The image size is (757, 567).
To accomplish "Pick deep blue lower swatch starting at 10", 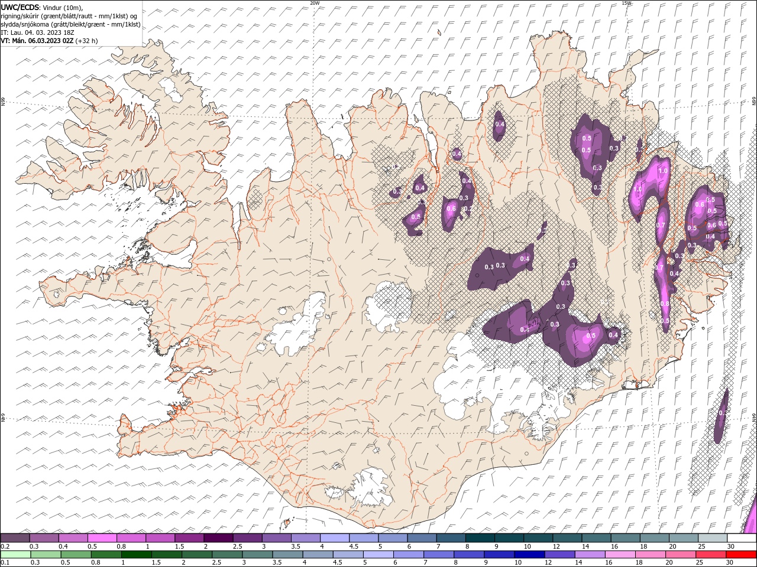I will coord(529,555).
